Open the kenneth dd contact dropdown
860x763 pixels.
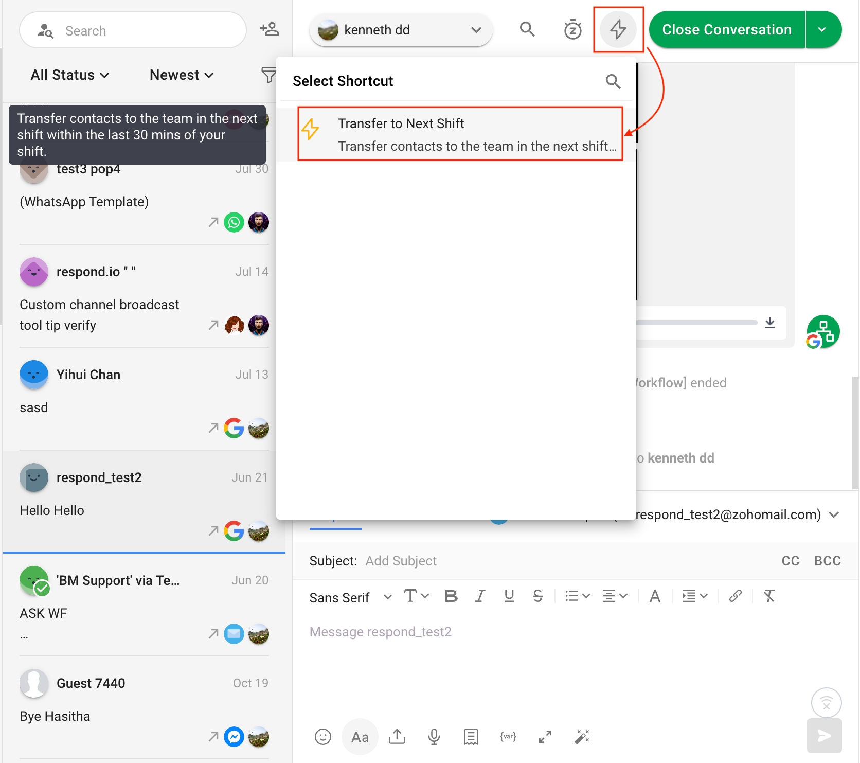pos(475,29)
